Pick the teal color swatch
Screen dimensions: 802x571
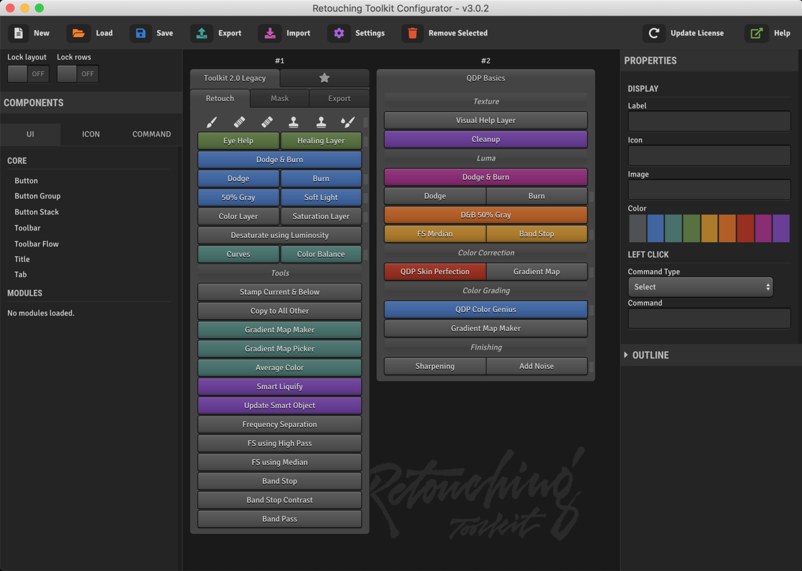tap(673, 228)
